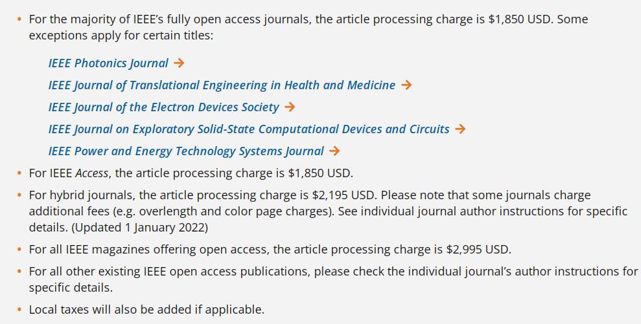Visit IEEE Journal of the Electron Devices Society
The image size is (641, 324).
coord(163,107)
